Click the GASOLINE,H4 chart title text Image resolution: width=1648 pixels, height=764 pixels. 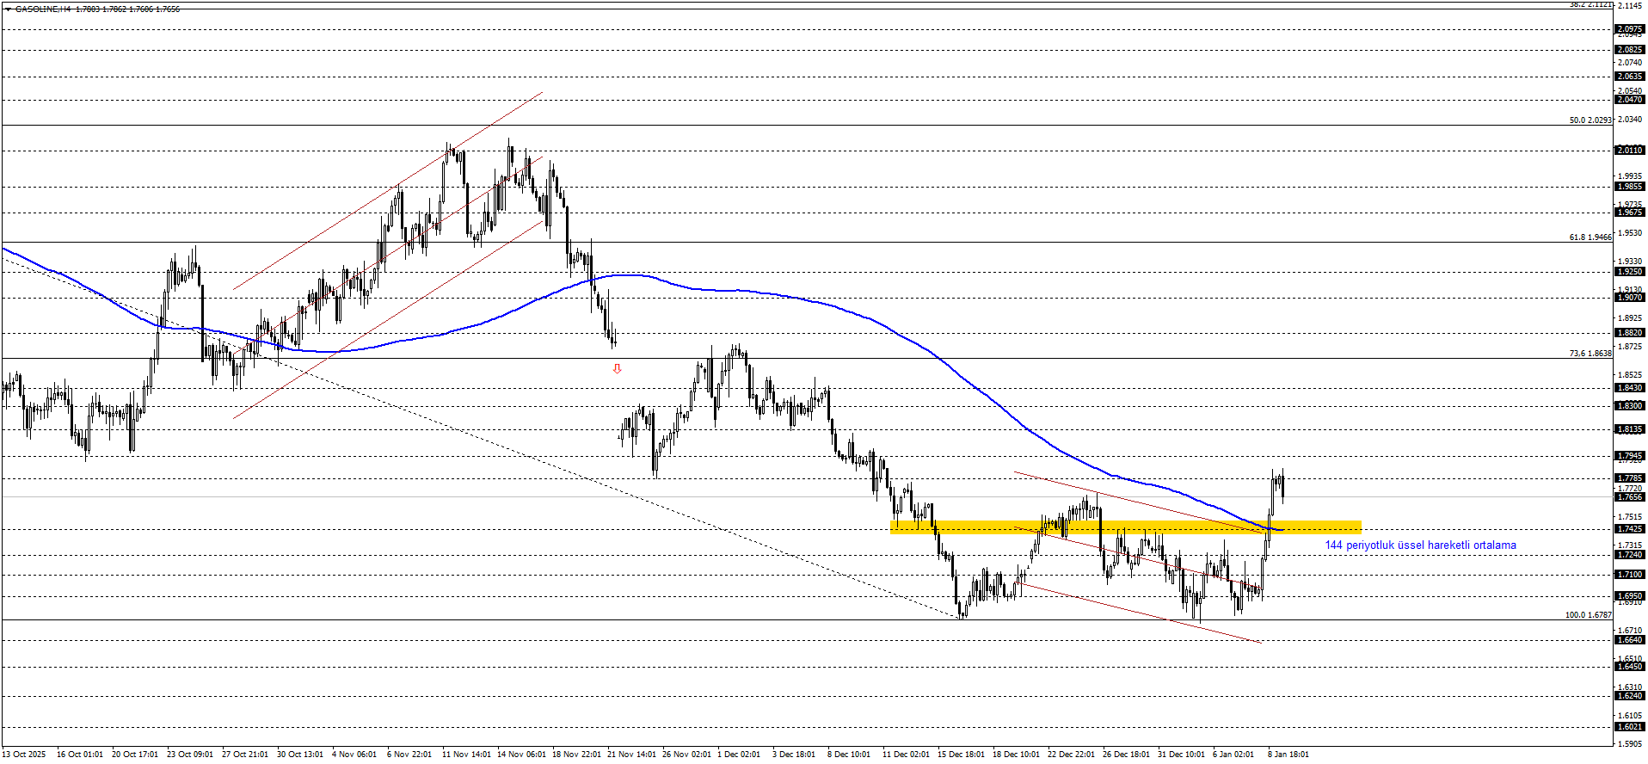[43, 9]
